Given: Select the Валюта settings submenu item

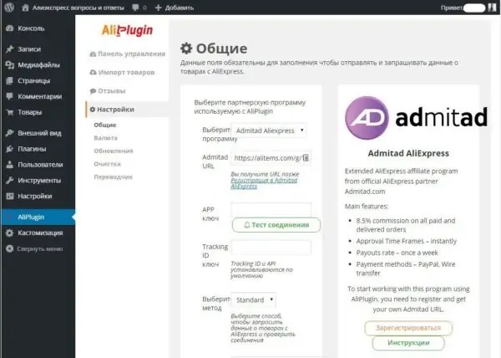Looking at the screenshot, I should pos(106,138).
